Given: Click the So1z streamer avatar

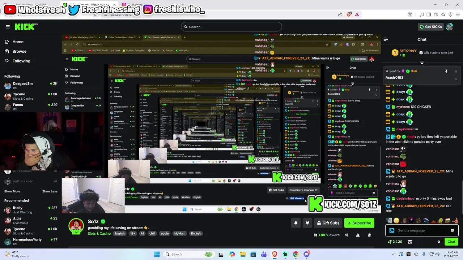Looking at the screenshot, I should click(76, 226).
